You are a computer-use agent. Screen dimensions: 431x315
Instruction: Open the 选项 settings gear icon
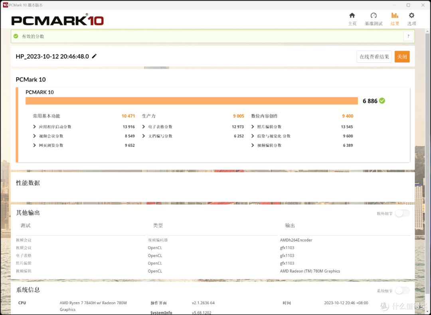[x=411, y=16]
